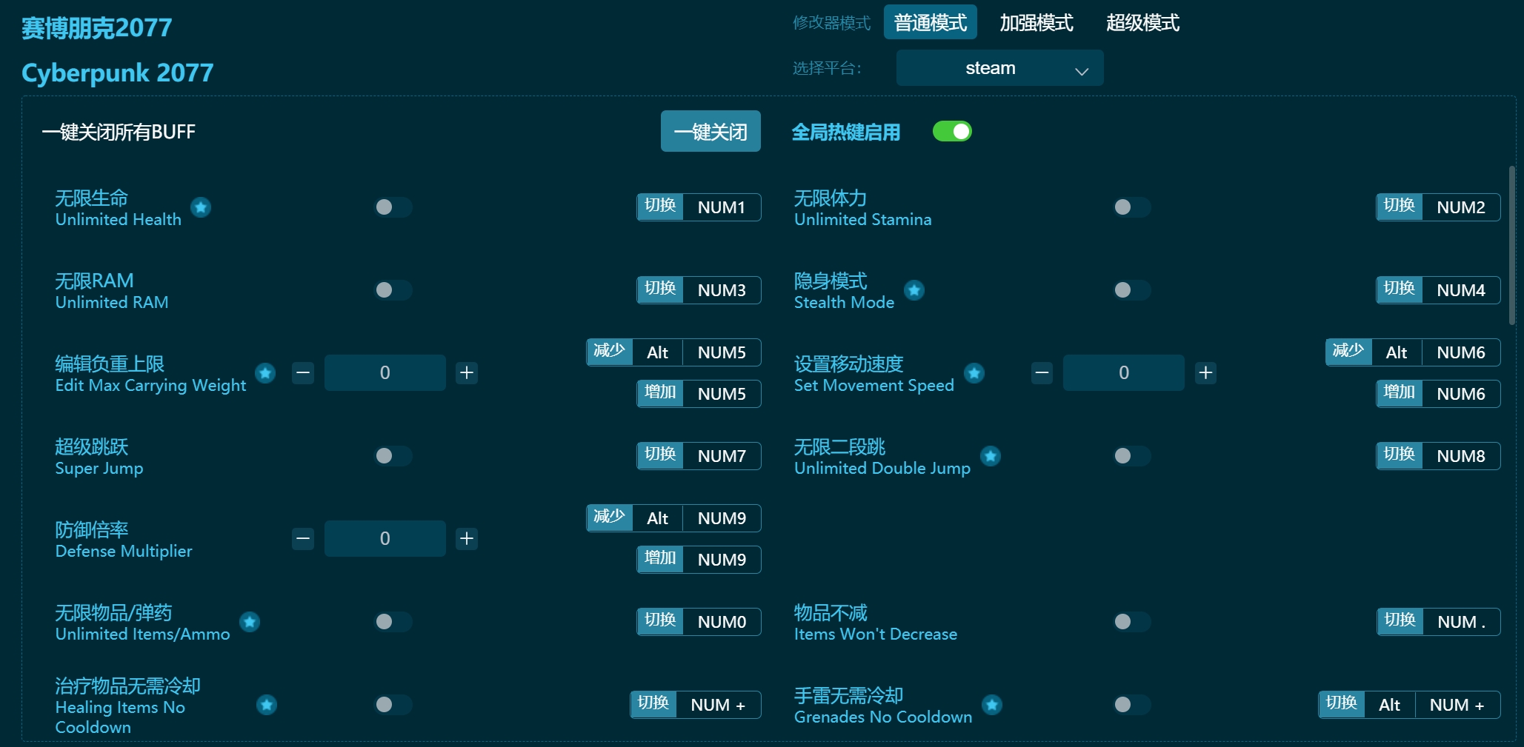The height and width of the screenshot is (747, 1524).
Task: Click 减少 Alt NUM9 hotkey for Defense Multiplier
Action: pyautogui.click(x=673, y=518)
